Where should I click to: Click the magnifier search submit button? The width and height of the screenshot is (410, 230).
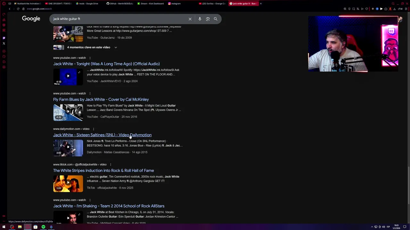tap(216, 19)
